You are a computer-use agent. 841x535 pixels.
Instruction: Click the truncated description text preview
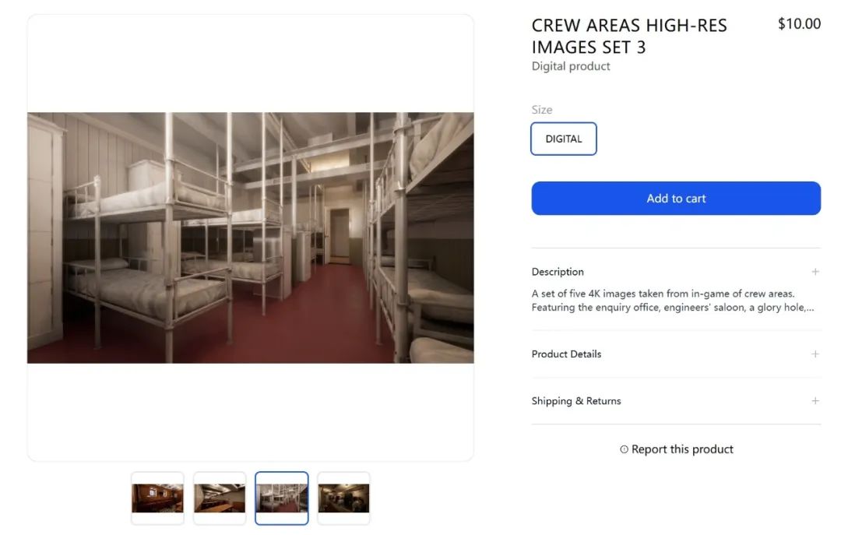tap(674, 301)
